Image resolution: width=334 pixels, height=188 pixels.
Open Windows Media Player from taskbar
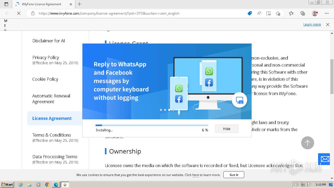tap(38, 185)
